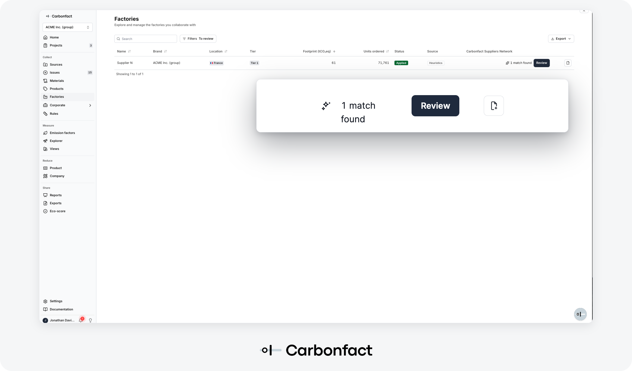This screenshot has width=632, height=371.
Task: Go to Sources in Collect section
Action: [68, 65]
